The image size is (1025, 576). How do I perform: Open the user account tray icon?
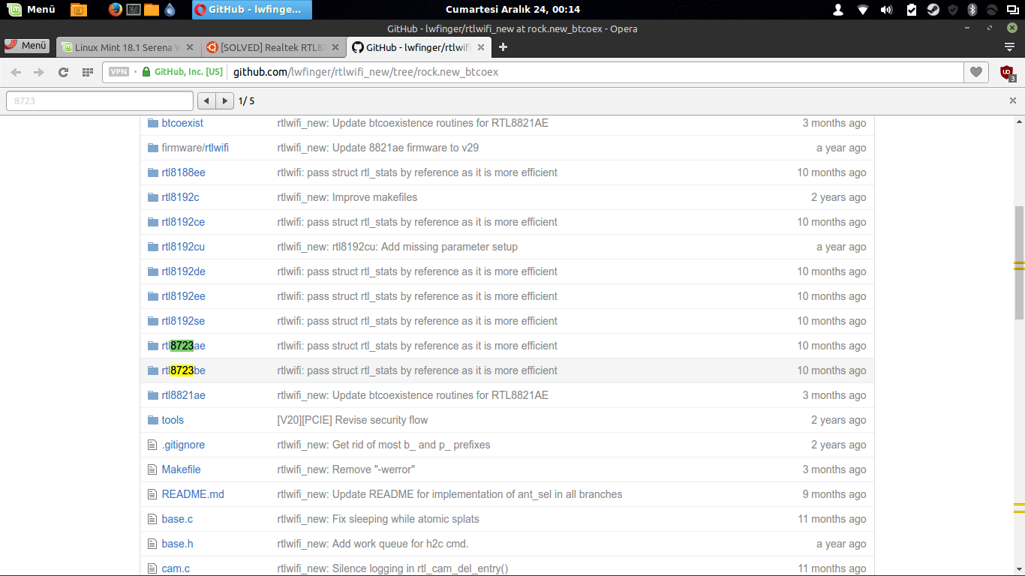[838, 10]
